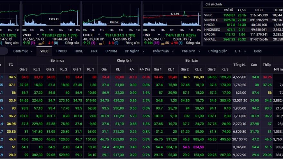The width and height of the screenshot is (283, 159).
Task: Expand the ETF dropdown
Action: pyautogui.click(x=240, y=51)
